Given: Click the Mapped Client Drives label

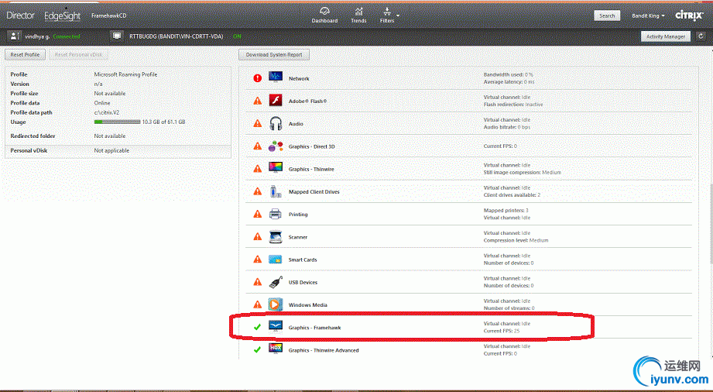Looking at the screenshot, I should (x=314, y=192).
